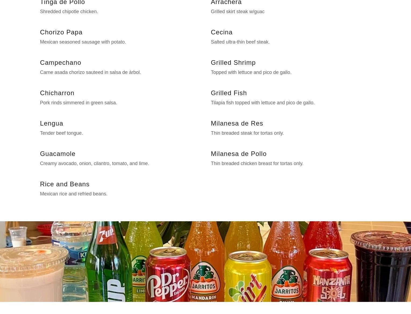
Task: Click the Chorizo Papa menu heading
Action: pos(61,32)
